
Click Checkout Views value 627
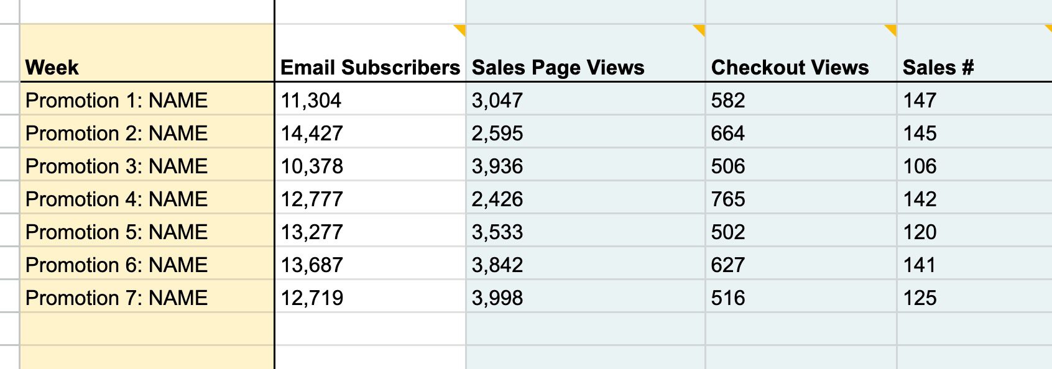point(801,265)
